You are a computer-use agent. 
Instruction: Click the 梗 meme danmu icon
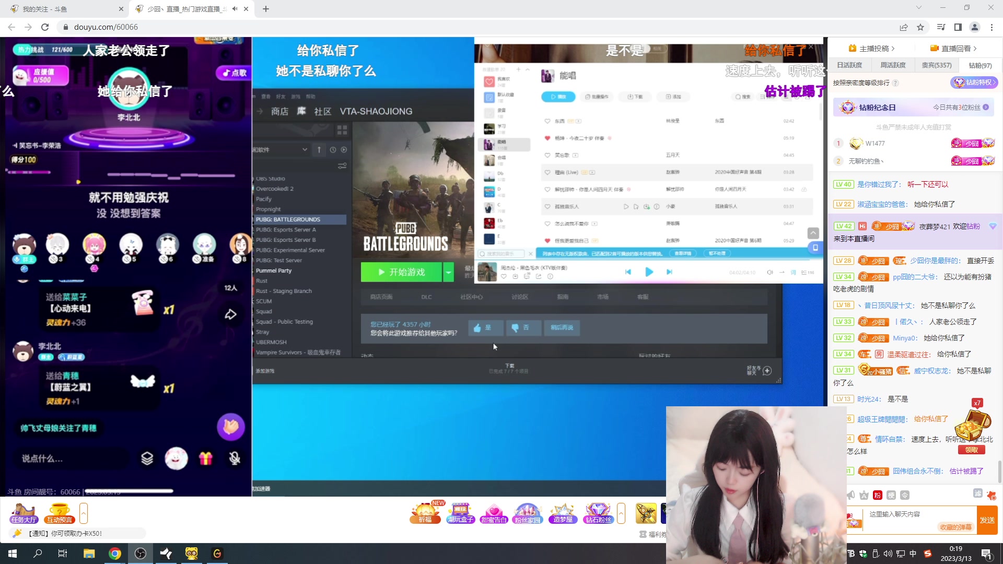coord(891,495)
